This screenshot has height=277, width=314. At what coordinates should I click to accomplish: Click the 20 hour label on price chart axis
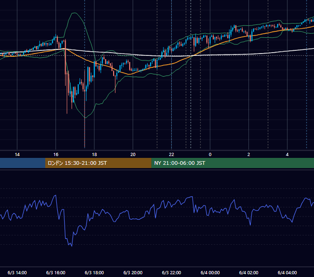click(x=133, y=155)
